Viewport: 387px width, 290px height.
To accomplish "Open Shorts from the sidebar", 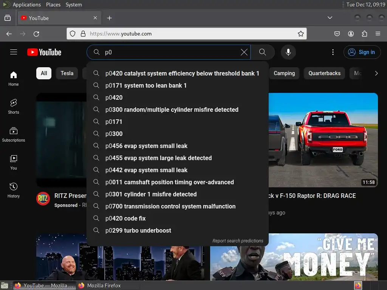I will [14, 106].
